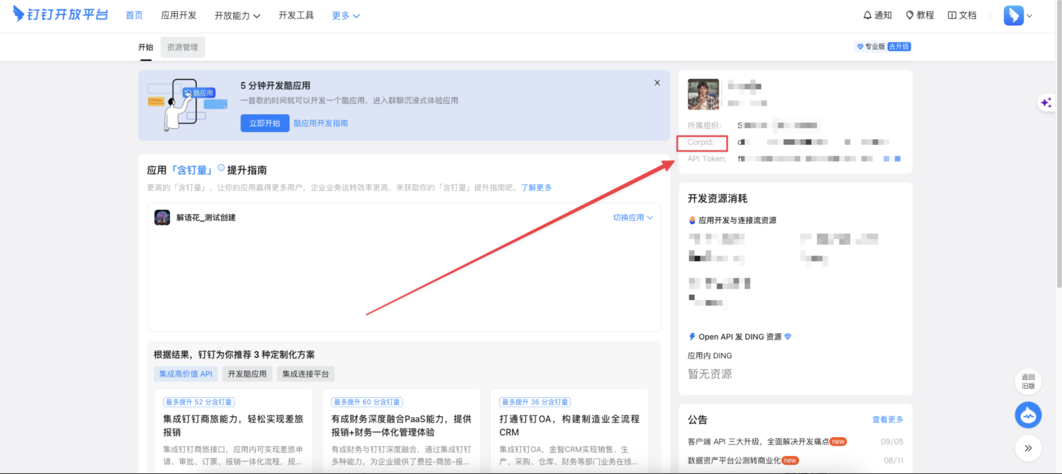Viewport: 1062px width, 474px height.
Task: Close the 5 分钟开发酷应用 banner
Action: pos(657,83)
